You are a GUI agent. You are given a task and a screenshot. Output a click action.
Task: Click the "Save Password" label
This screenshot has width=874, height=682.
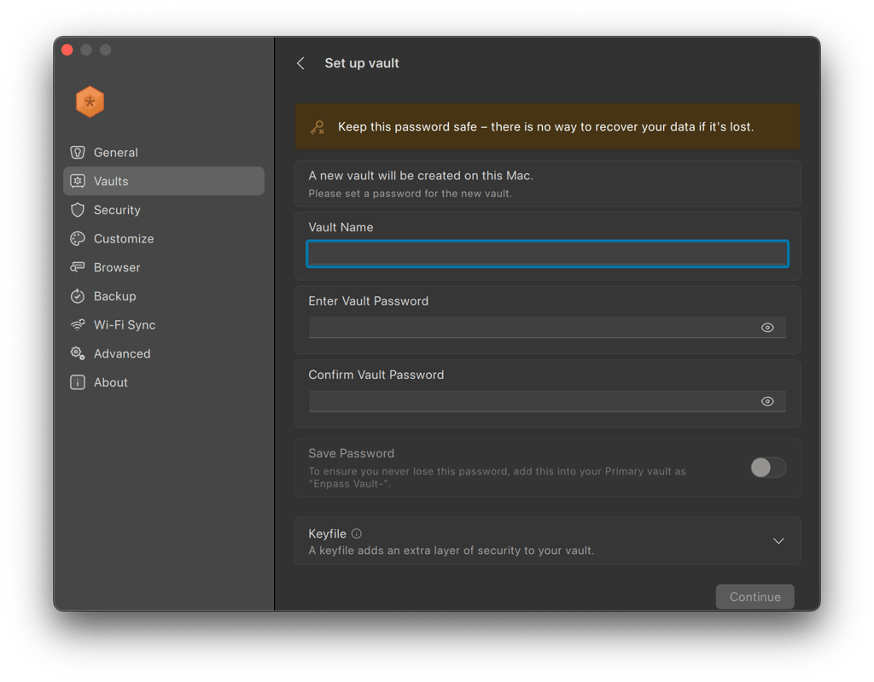point(351,453)
